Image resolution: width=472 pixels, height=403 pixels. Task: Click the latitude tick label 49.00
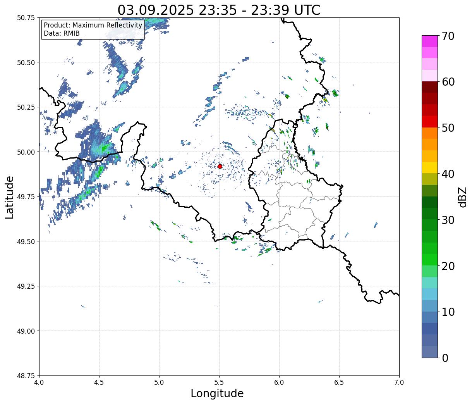pos(26,331)
